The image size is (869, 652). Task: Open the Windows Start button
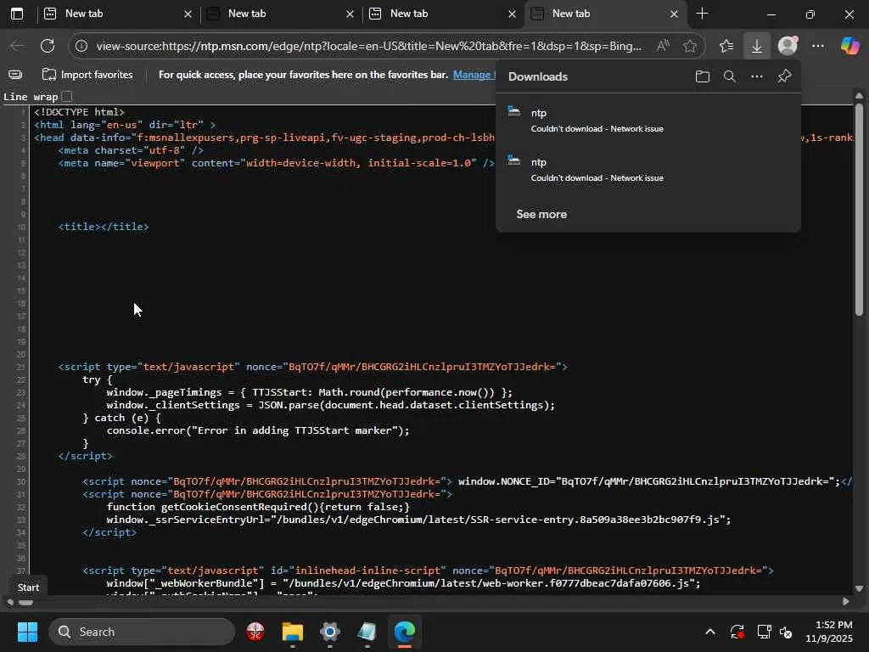tap(27, 632)
